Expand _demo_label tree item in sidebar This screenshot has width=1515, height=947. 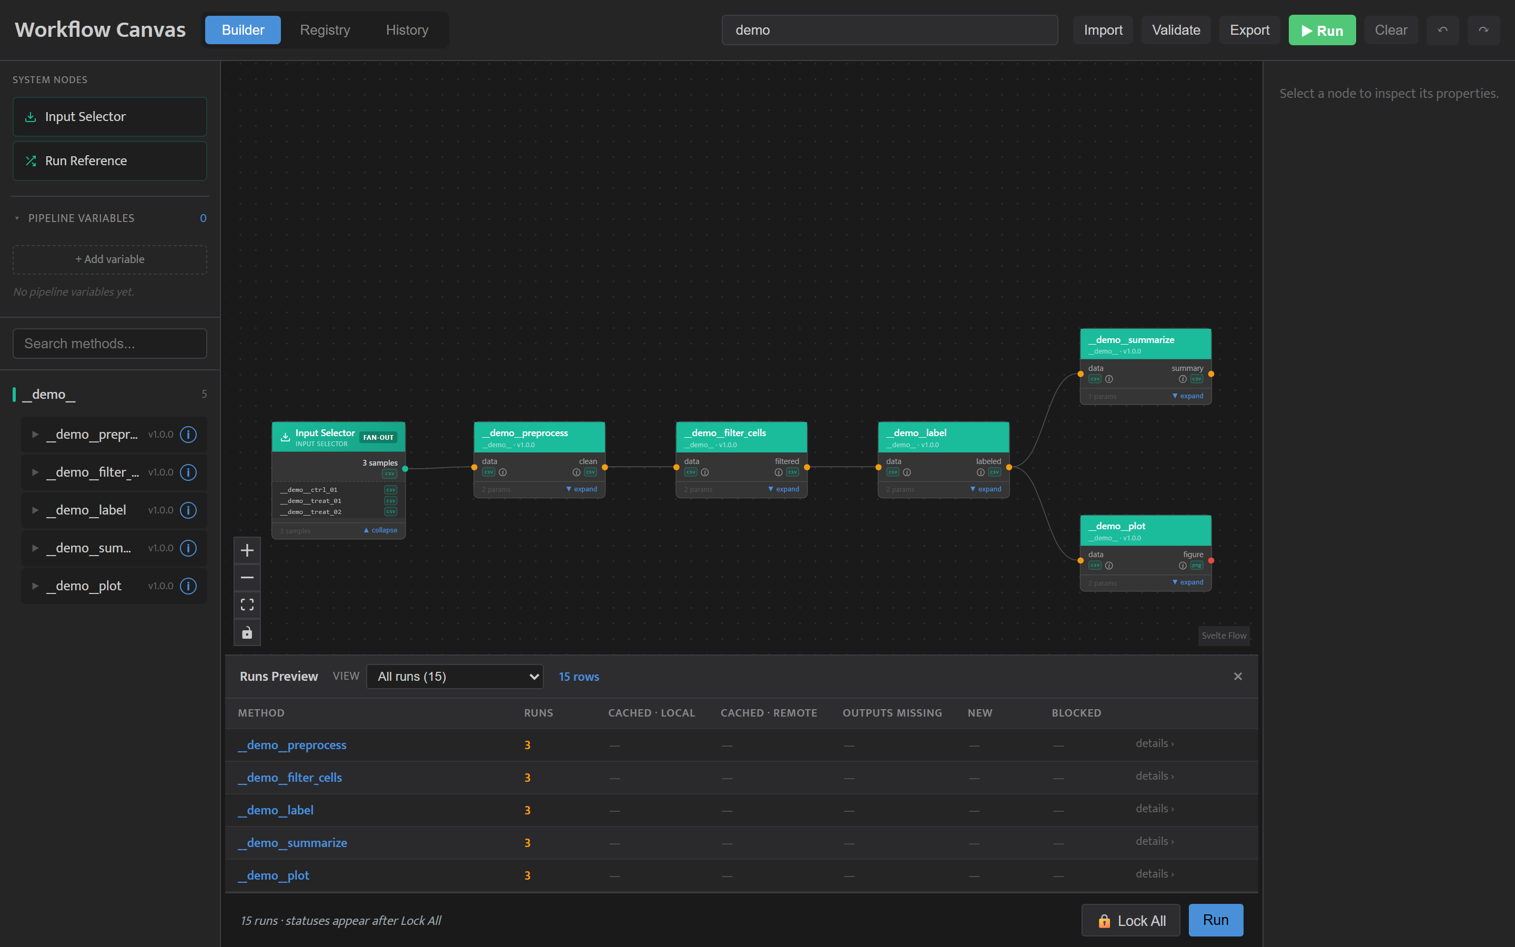pos(35,510)
